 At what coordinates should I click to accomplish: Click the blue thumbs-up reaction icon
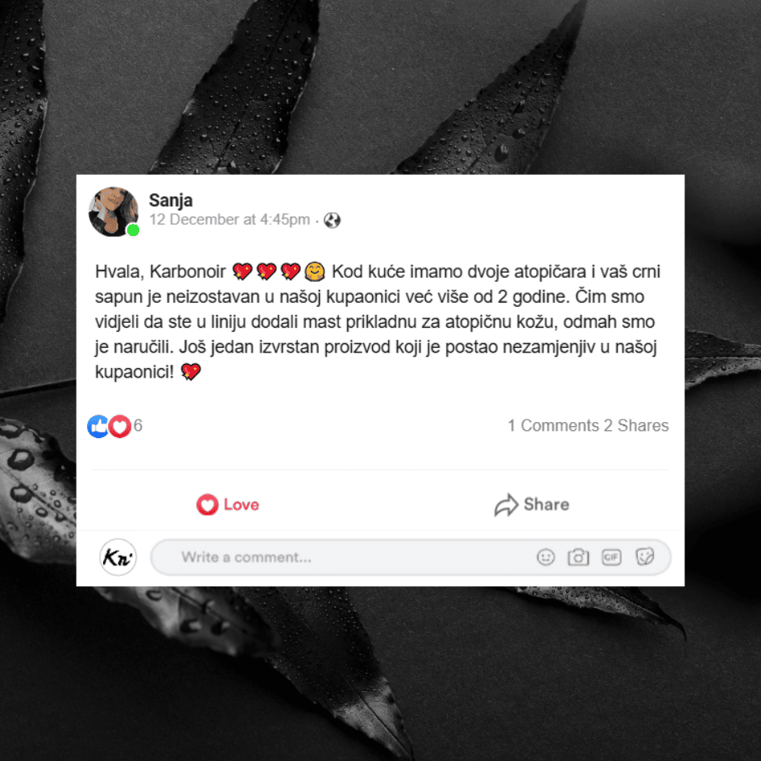pos(98,426)
